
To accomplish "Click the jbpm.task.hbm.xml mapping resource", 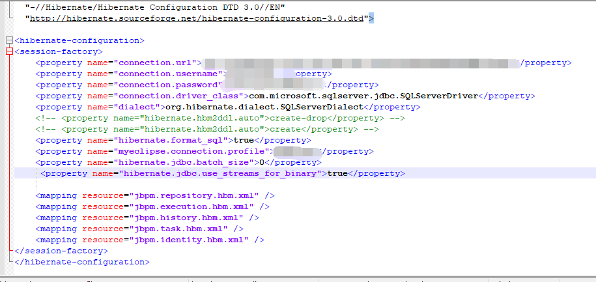I will 178,229.
